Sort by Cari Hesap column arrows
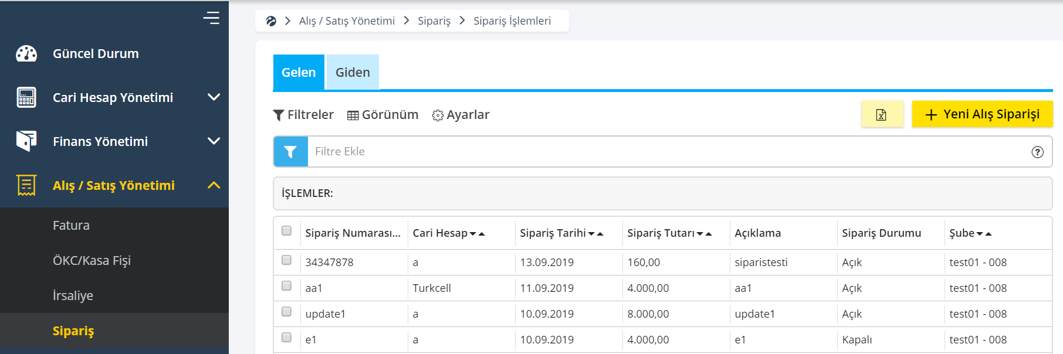1063x354 pixels. click(478, 234)
